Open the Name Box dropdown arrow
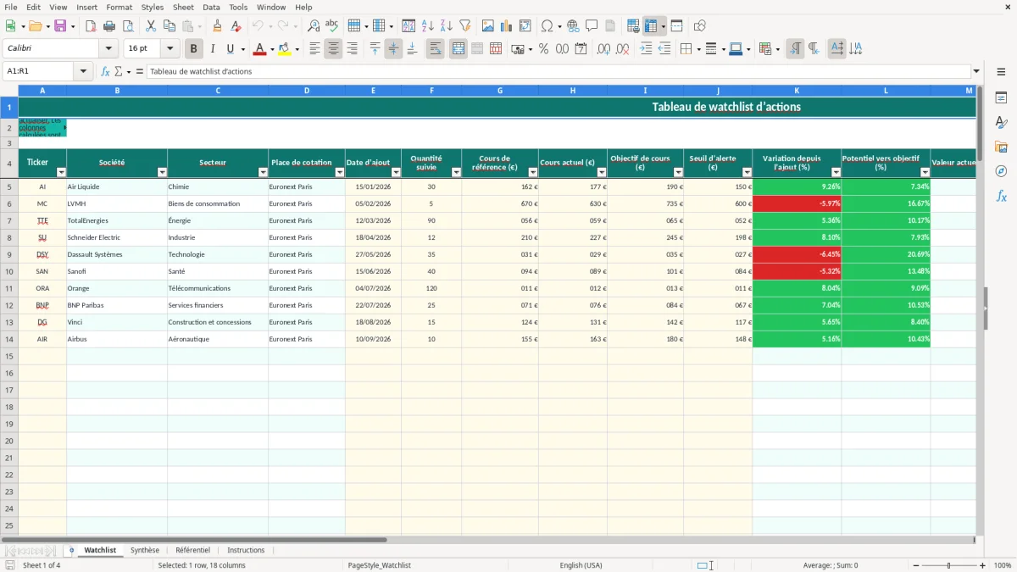1017x572 pixels. [83, 71]
